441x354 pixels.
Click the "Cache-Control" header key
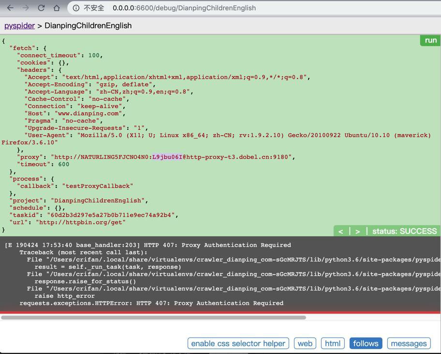[52, 99]
